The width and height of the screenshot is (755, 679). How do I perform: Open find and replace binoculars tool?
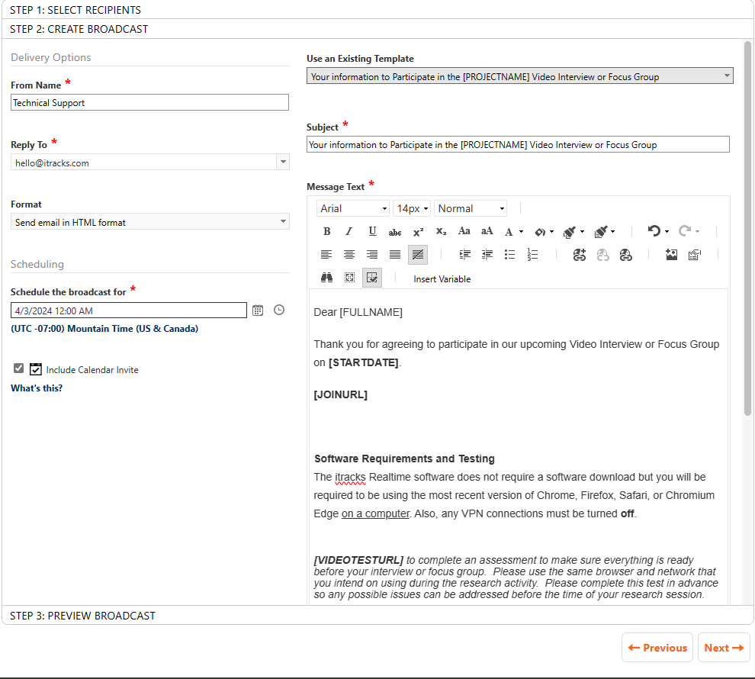[x=327, y=278]
